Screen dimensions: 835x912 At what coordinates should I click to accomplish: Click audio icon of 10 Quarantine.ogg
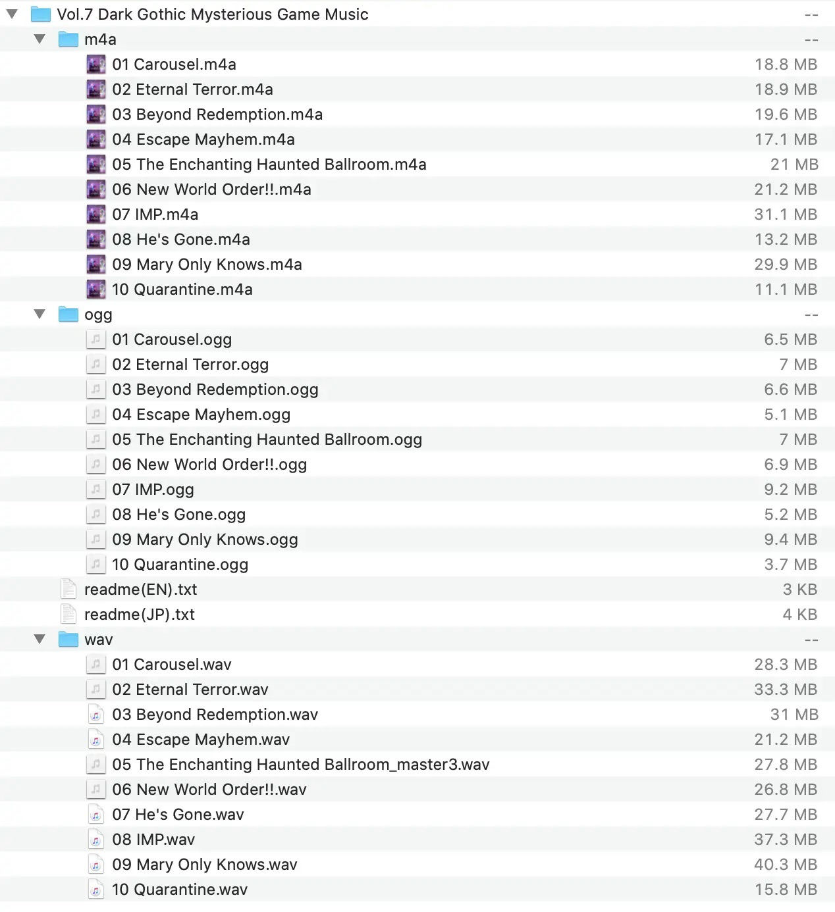(x=95, y=565)
